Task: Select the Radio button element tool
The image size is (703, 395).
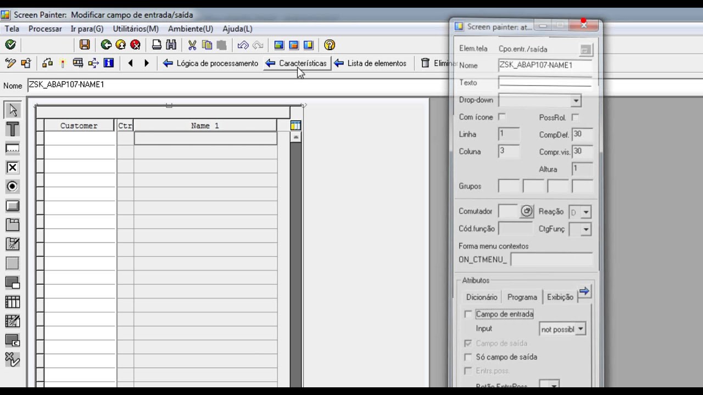Action: (13, 187)
